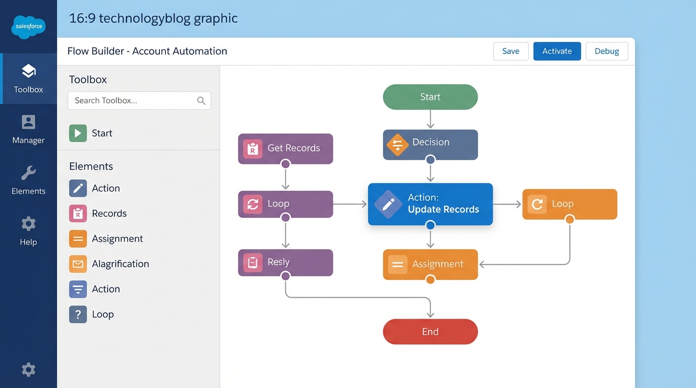Viewport: 696px width, 388px height.
Task: Click the search magnifier icon
Action: tap(201, 101)
